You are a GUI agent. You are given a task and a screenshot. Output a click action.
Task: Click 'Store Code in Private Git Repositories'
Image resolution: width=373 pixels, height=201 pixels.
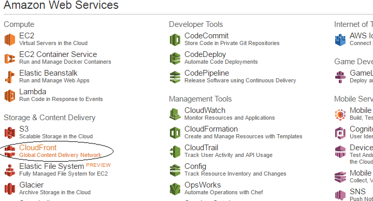click(x=232, y=43)
